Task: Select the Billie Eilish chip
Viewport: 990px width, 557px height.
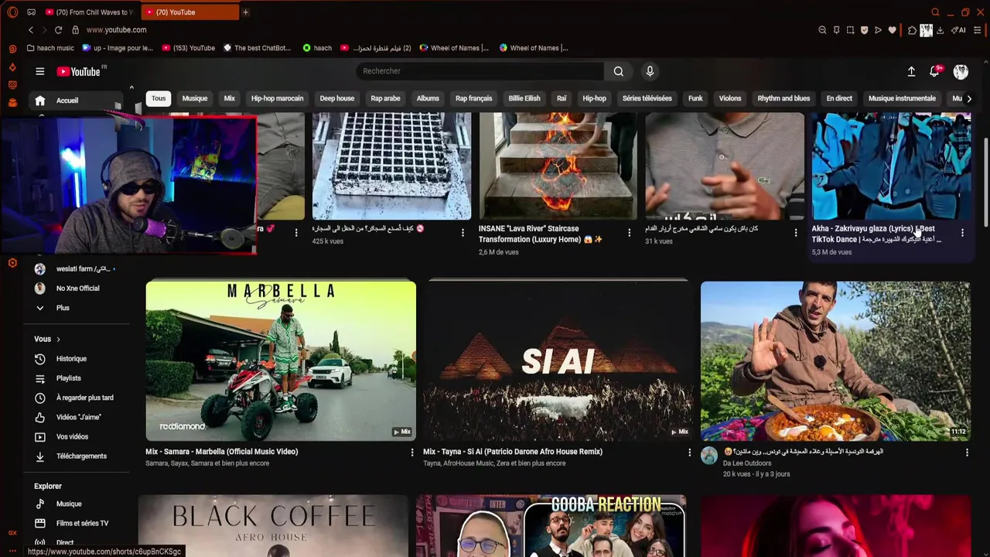Action: tap(524, 98)
